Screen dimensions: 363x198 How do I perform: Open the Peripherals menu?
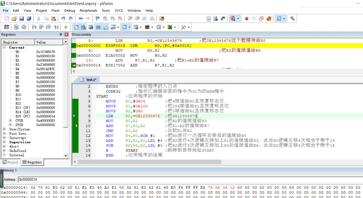(x=88, y=10)
